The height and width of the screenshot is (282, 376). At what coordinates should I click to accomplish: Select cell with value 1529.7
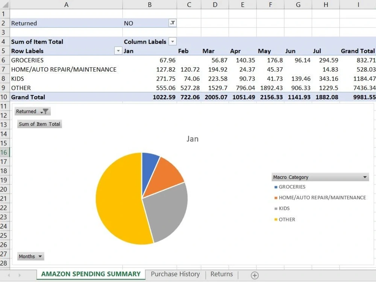click(215, 88)
